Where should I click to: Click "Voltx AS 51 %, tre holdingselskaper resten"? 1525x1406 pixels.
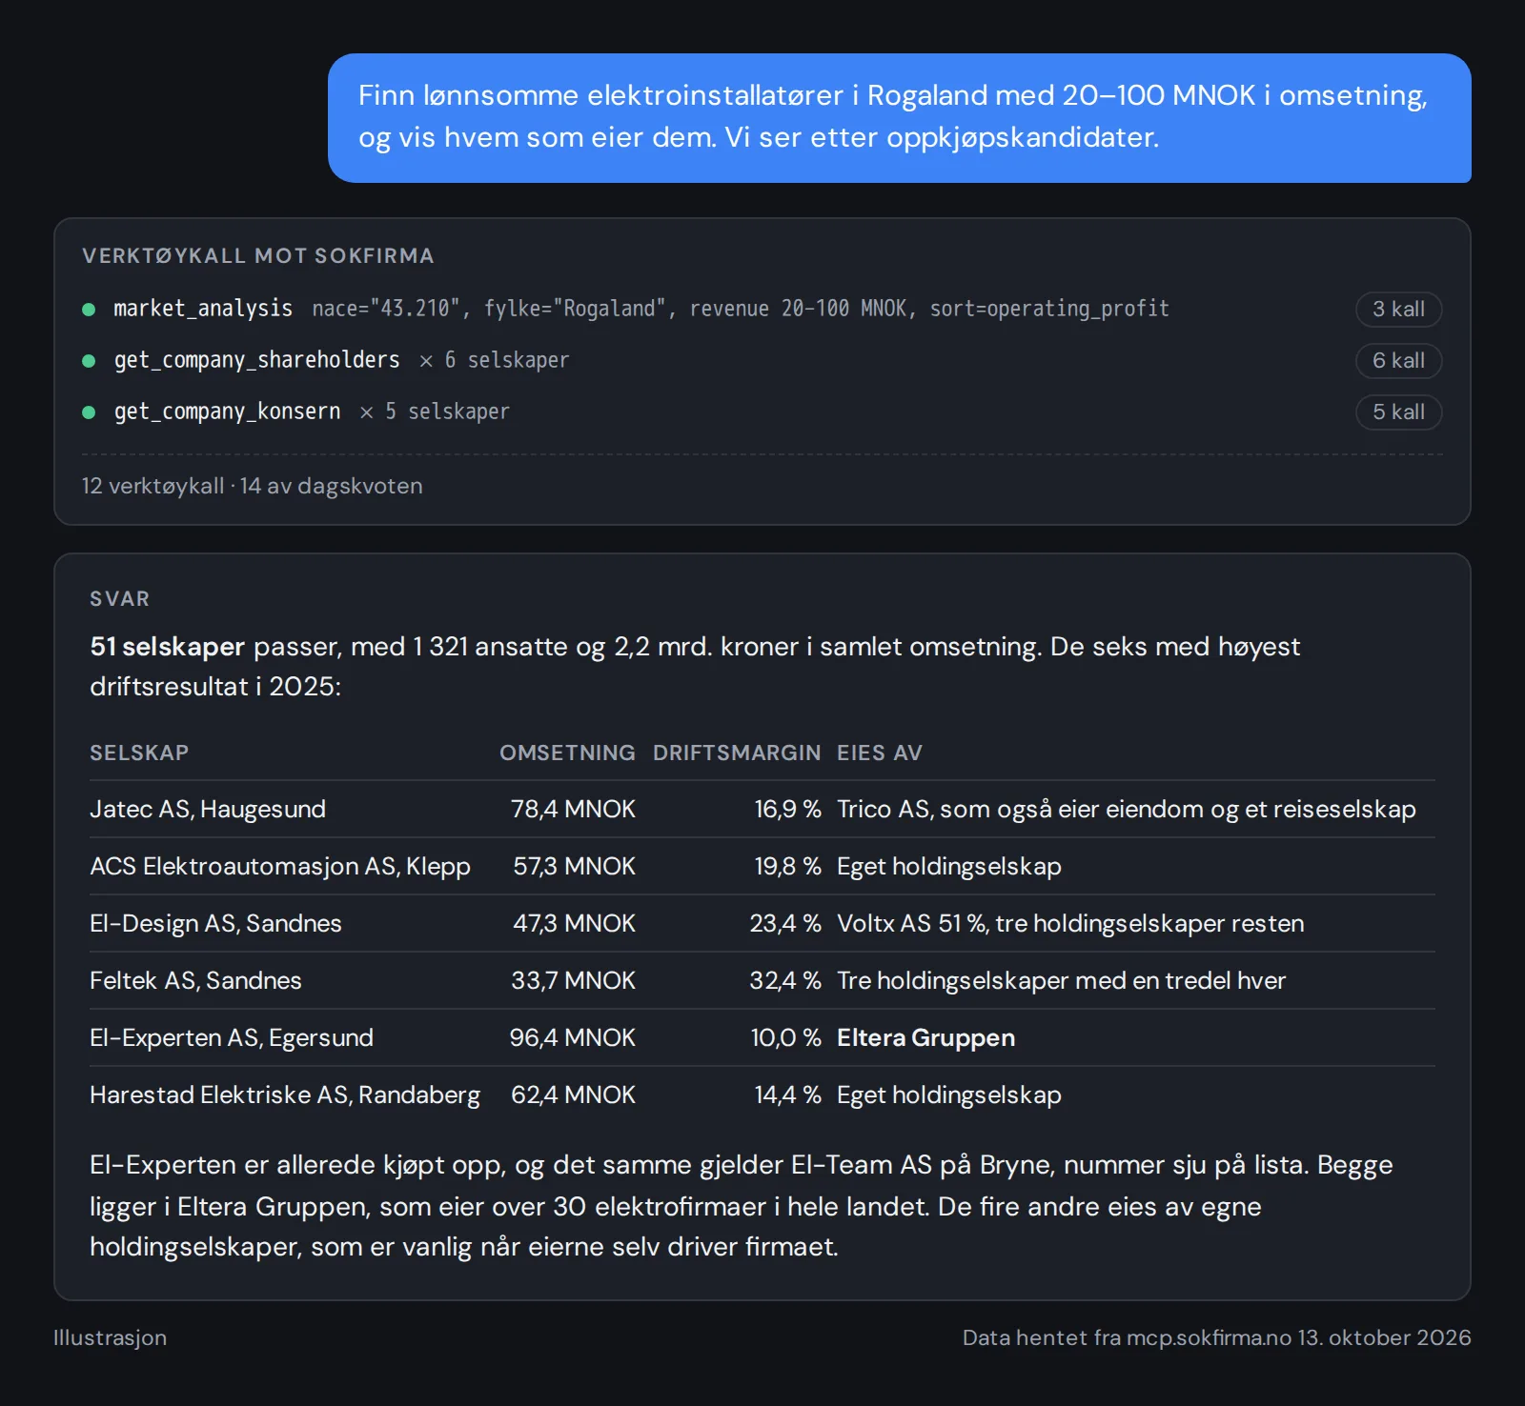[1070, 923]
